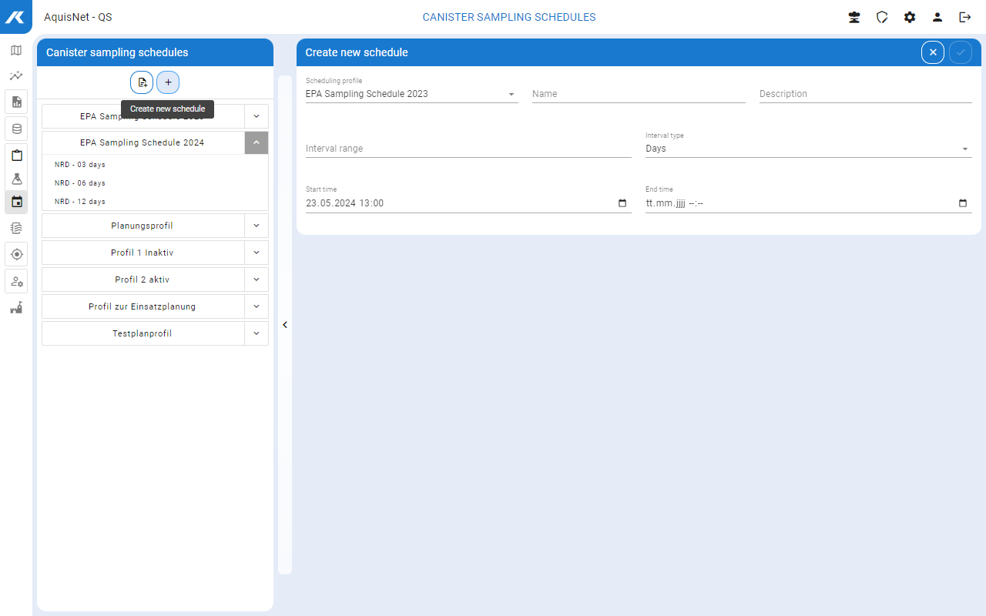The height and width of the screenshot is (616, 986).
Task: Open the chart analytics sidebar icon
Action: tap(16, 76)
